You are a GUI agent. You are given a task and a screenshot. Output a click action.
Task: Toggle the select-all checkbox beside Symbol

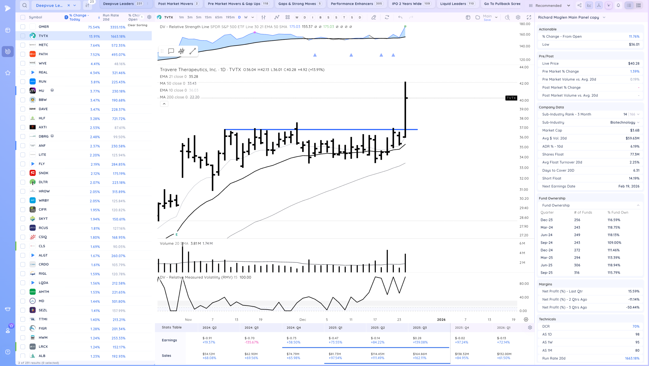23,17
